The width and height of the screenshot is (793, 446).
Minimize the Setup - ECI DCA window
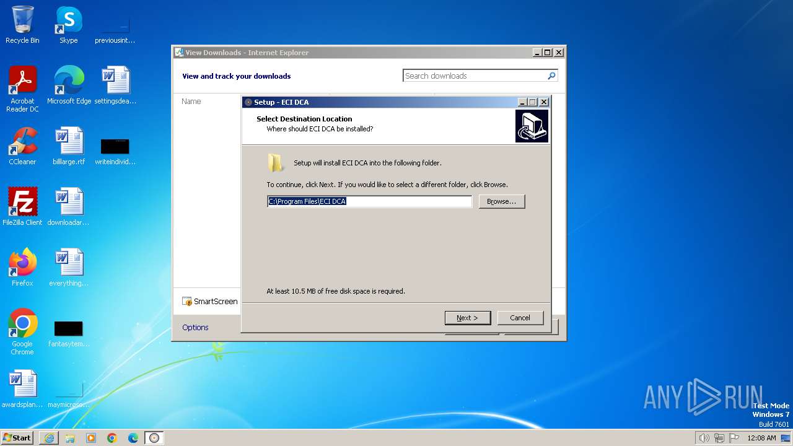(x=522, y=102)
